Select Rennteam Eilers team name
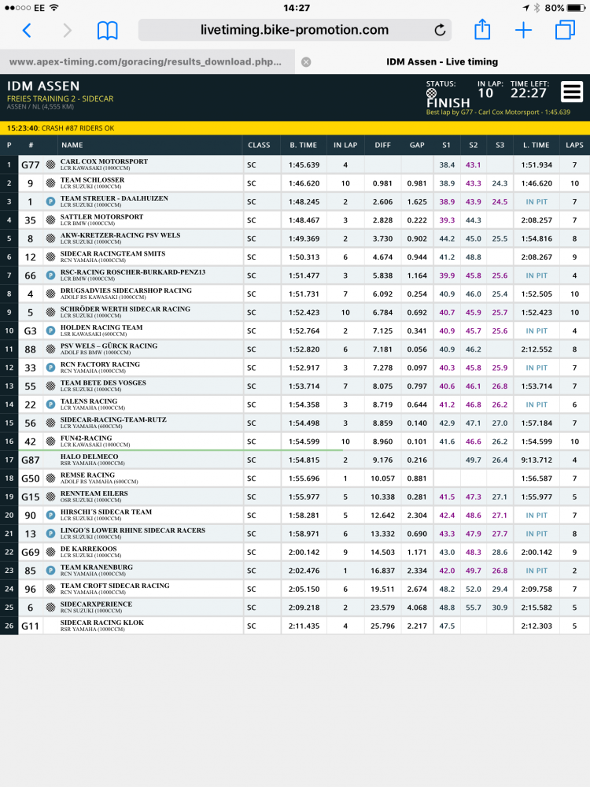The width and height of the screenshot is (590, 787). [x=94, y=493]
